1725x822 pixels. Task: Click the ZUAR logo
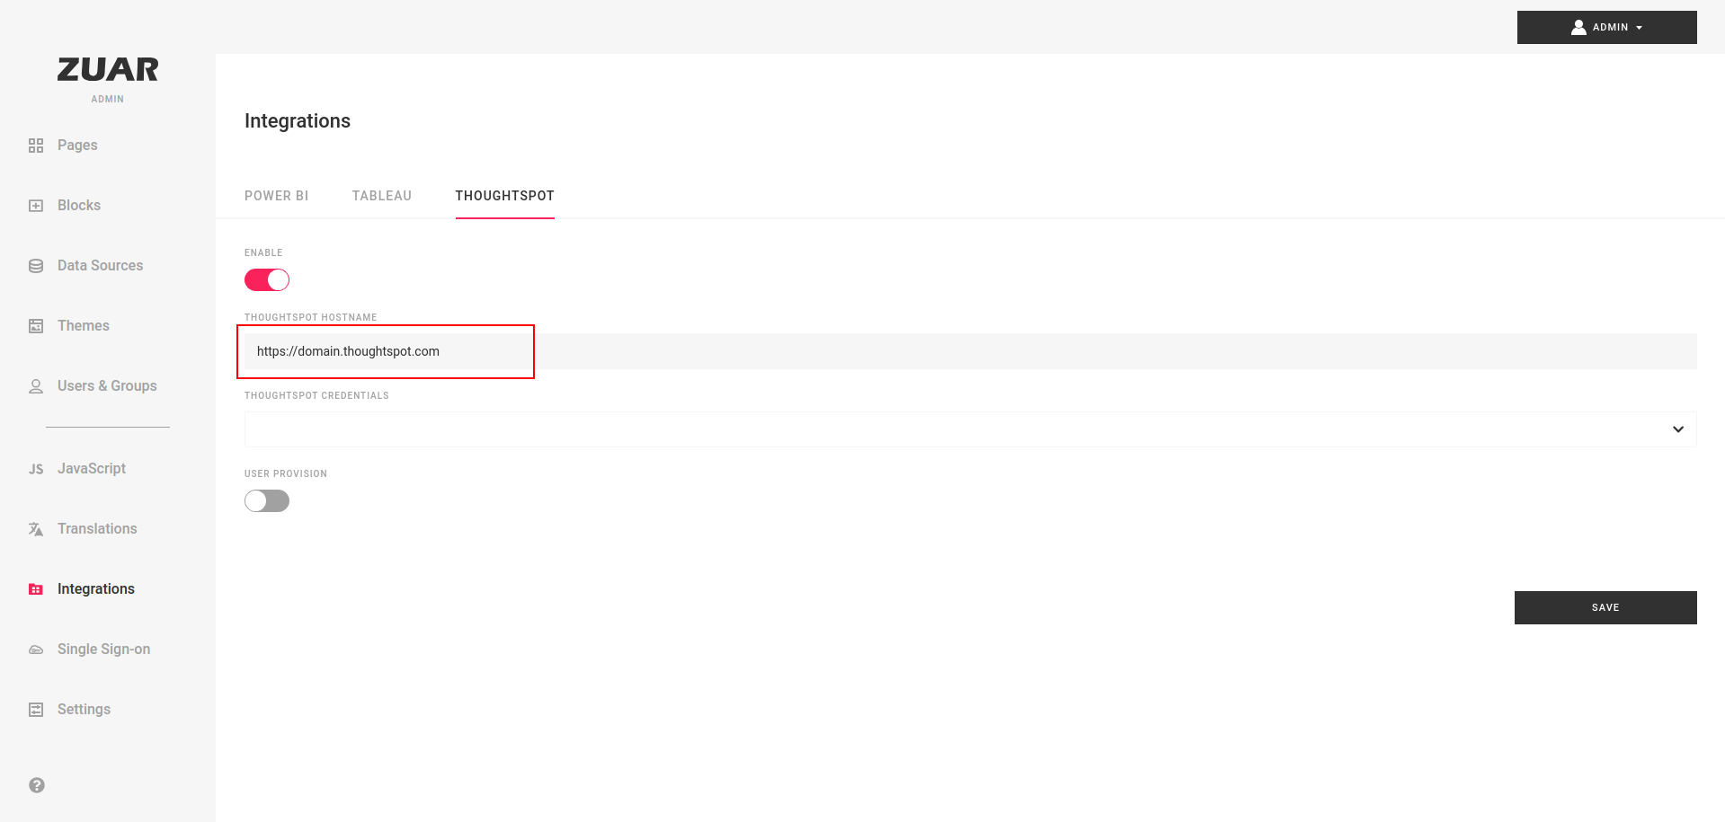click(108, 69)
